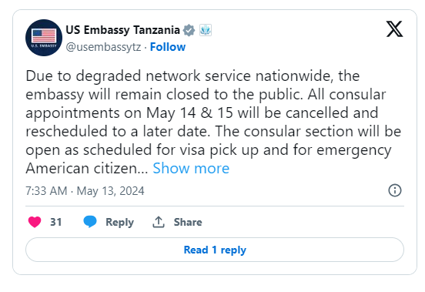The height and width of the screenshot is (292, 425).
Task: Click the X logo icon
Action: (394, 29)
